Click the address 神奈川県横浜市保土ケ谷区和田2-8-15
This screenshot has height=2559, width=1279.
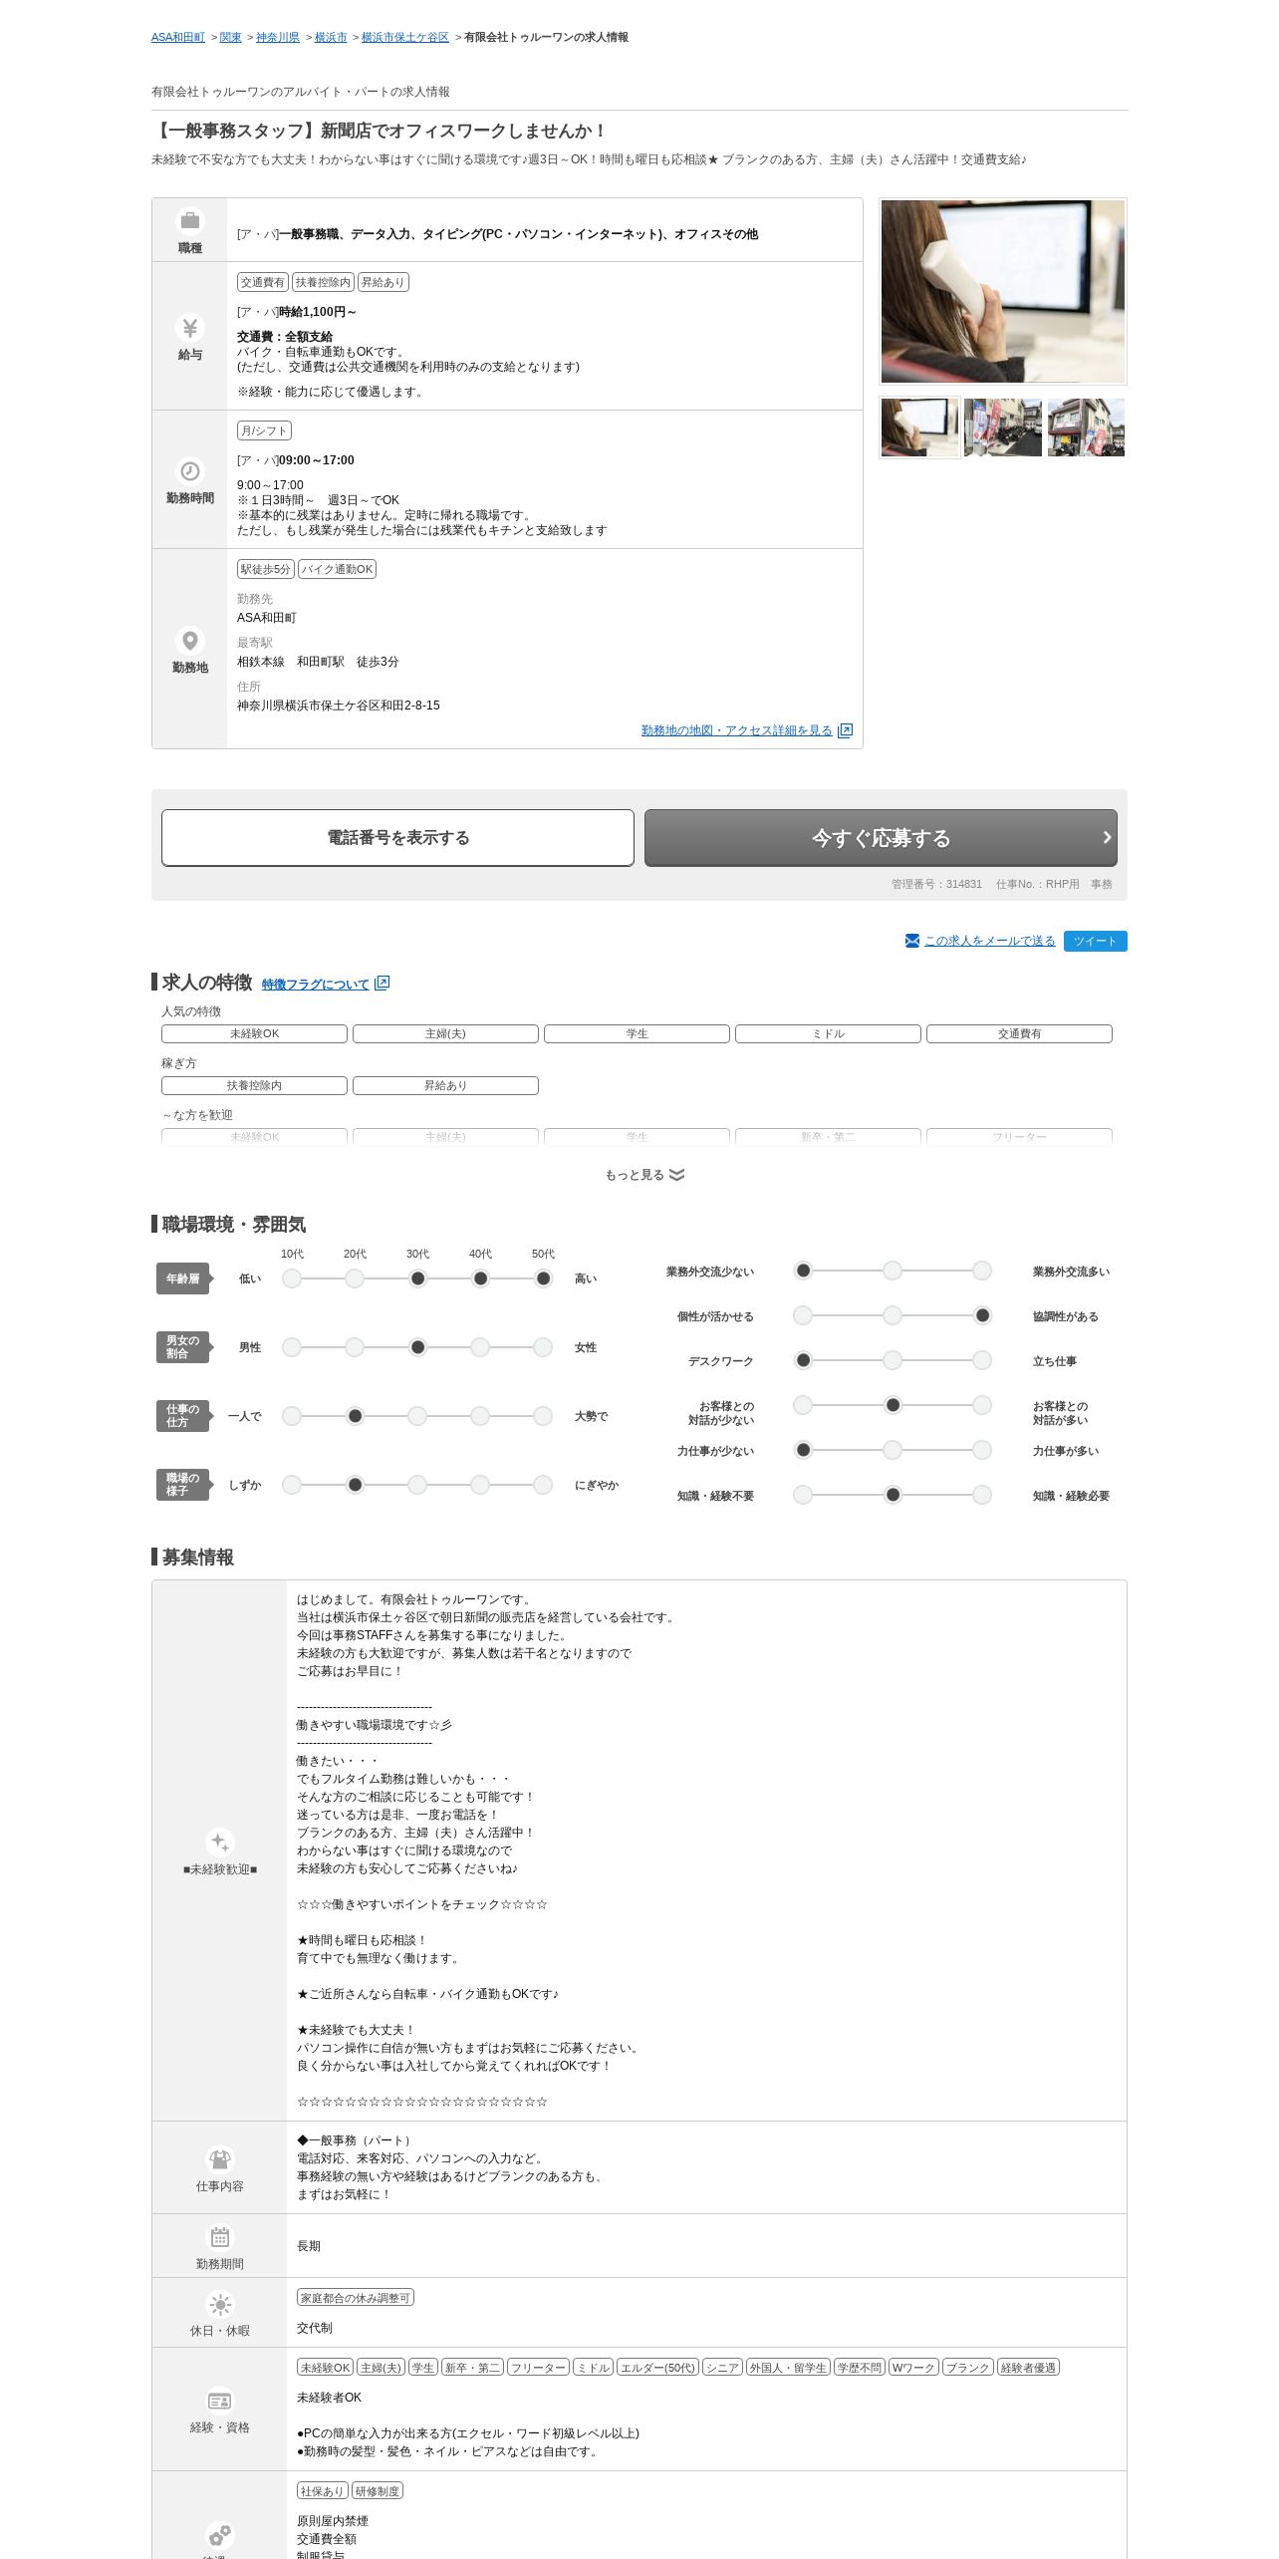(339, 706)
